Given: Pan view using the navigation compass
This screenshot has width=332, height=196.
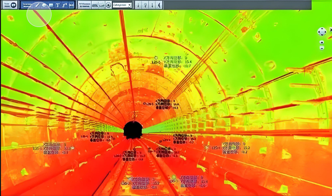Looking at the screenshot, I should coord(321,32).
